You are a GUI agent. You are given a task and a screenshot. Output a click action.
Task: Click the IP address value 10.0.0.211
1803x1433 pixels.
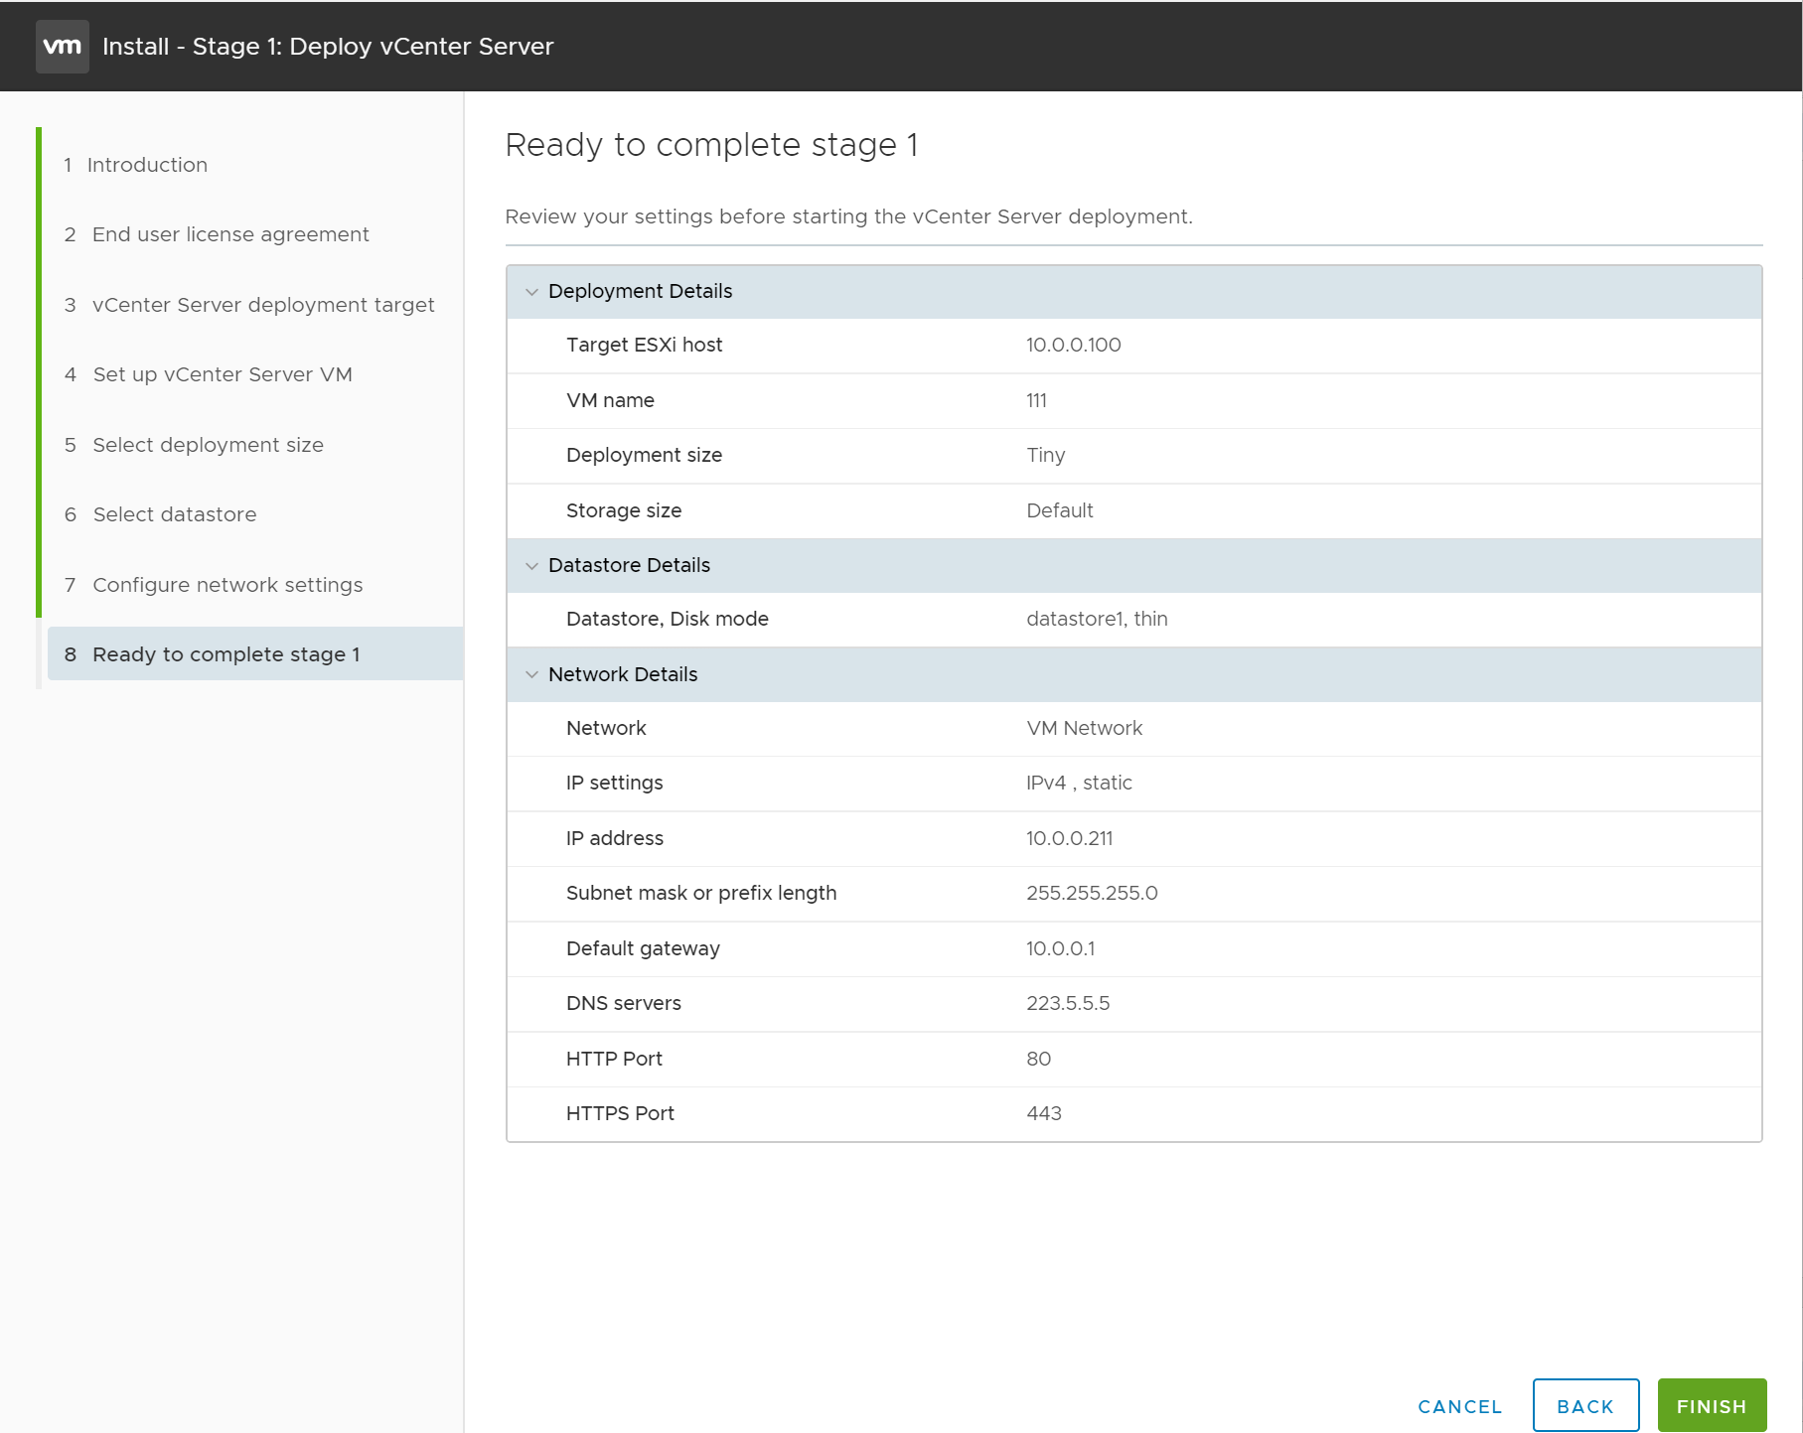point(1069,838)
